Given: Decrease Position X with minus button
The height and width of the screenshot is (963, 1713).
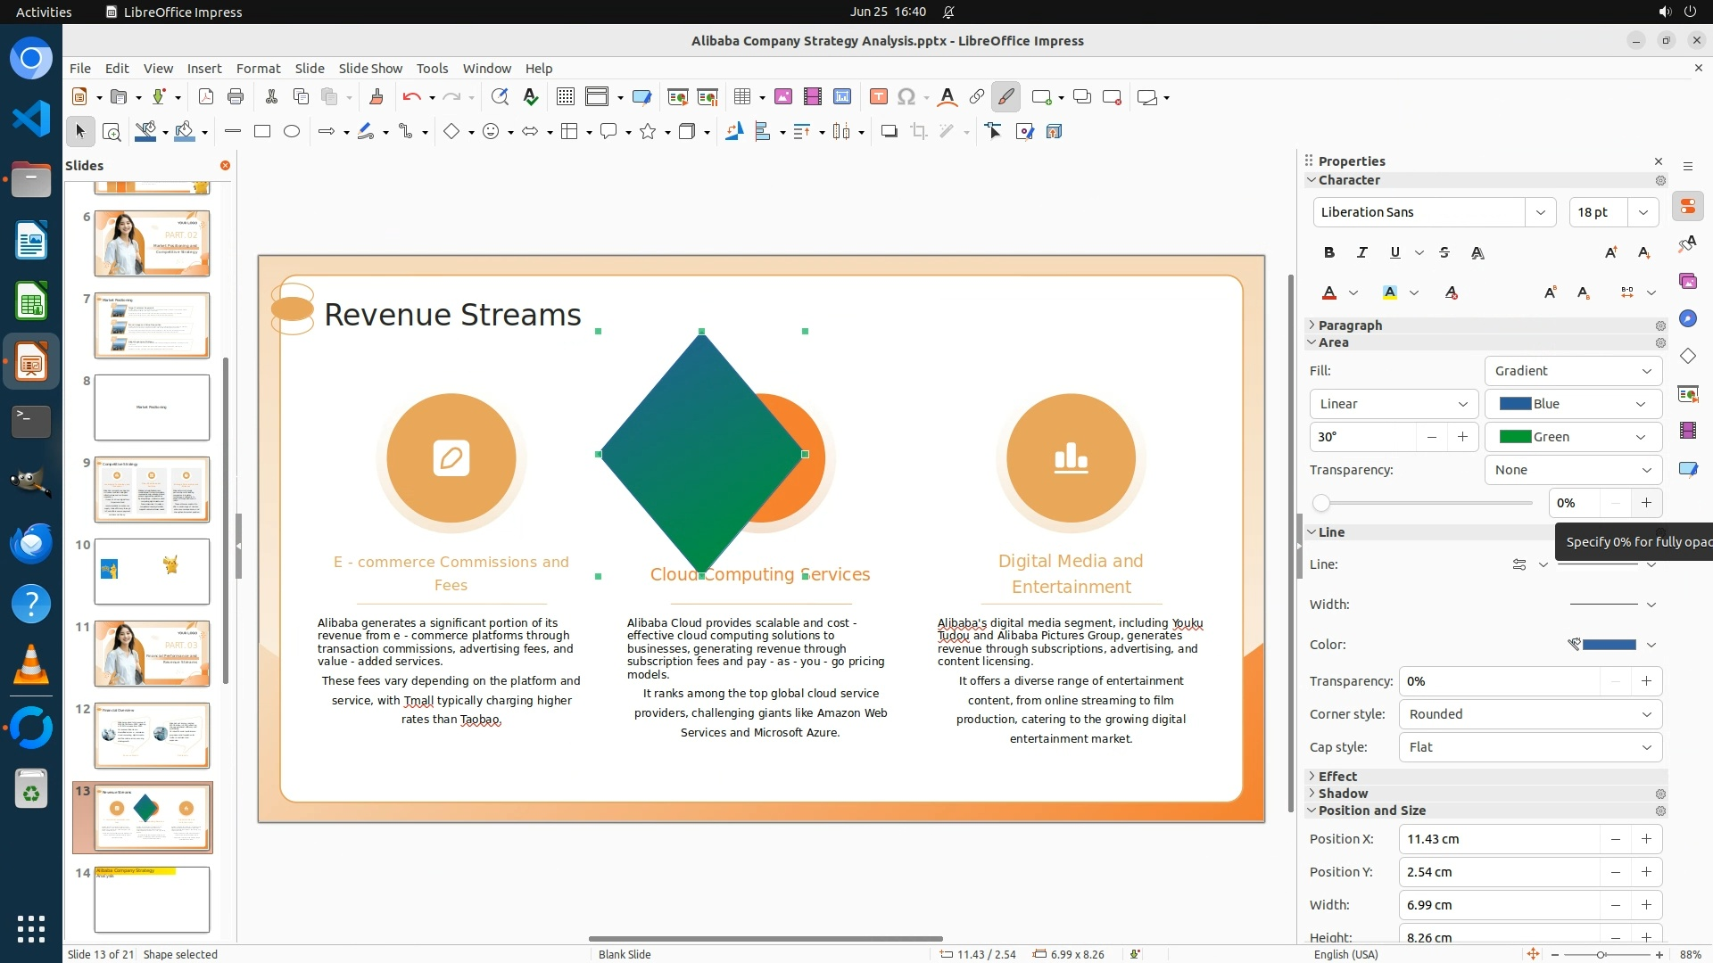Looking at the screenshot, I should coord(1615,839).
